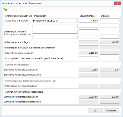
Task: Click the 'Summen im Mantelbogen' group title
Action: coord(17,65)
